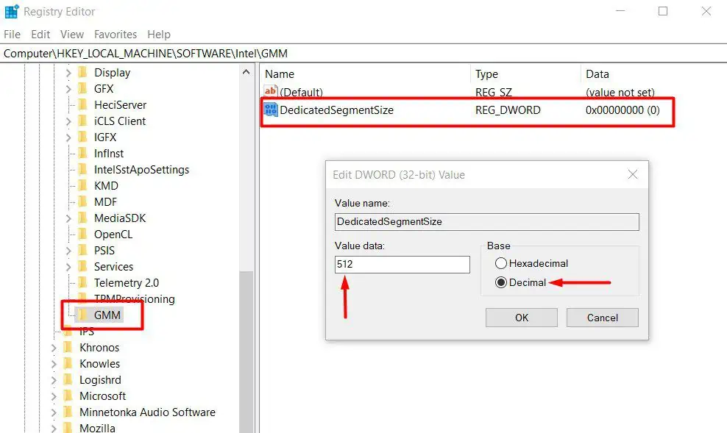Click the tree pane scroll up arrow

click(247, 72)
